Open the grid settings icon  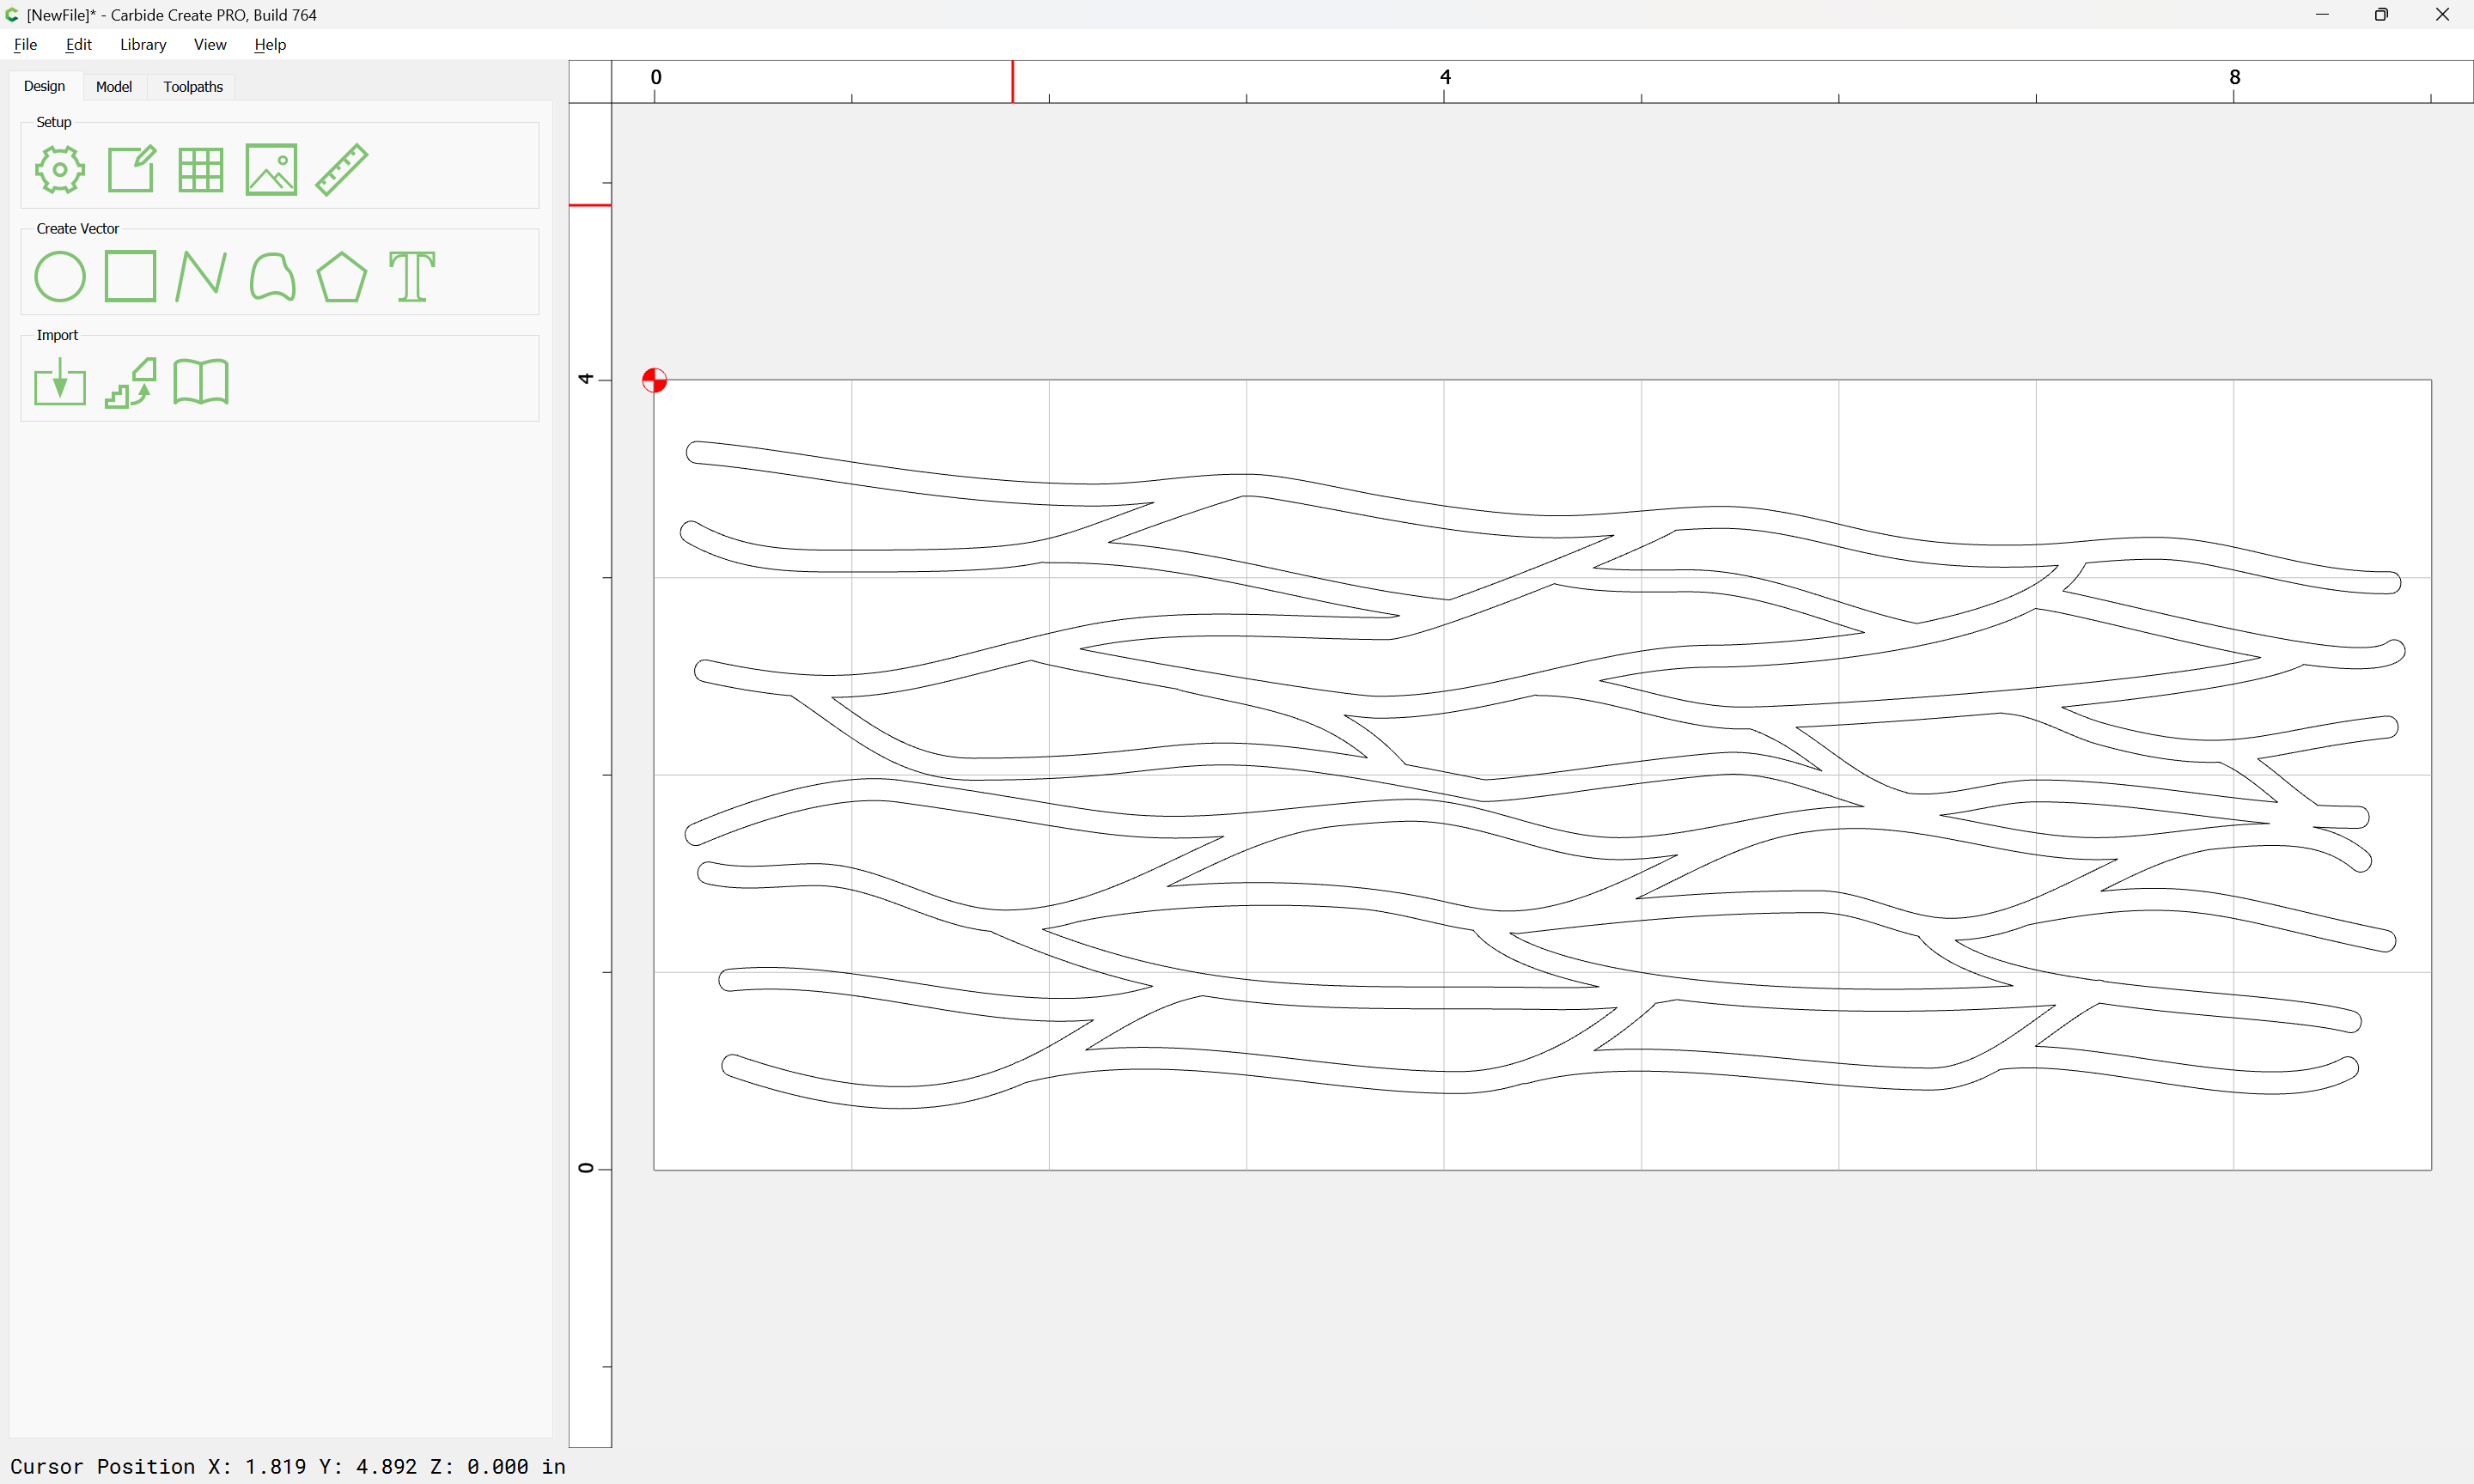(x=201, y=169)
